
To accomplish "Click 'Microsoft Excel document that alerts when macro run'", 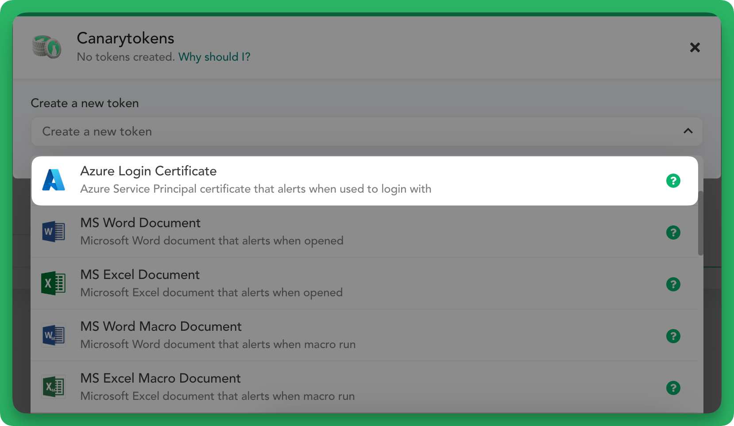I will pyautogui.click(x=217, y=396).
